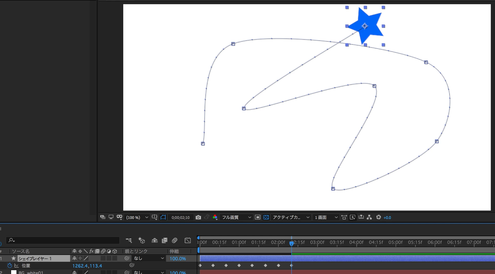Open Fast Previews lightning icon
The height and width of the screenshot is (274, 495).
click(x=352, y=217)
